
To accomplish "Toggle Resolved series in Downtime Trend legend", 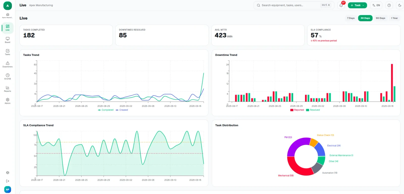I will (313, 110).
